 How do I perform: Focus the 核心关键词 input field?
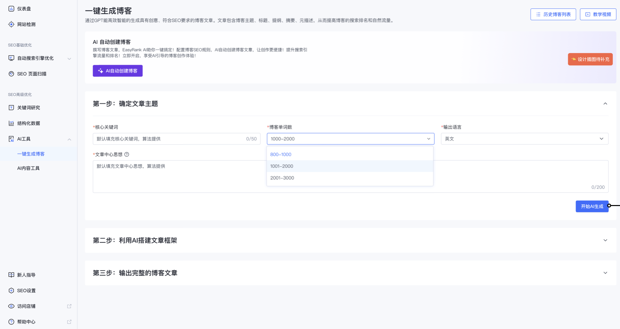[x=177, y=139]
